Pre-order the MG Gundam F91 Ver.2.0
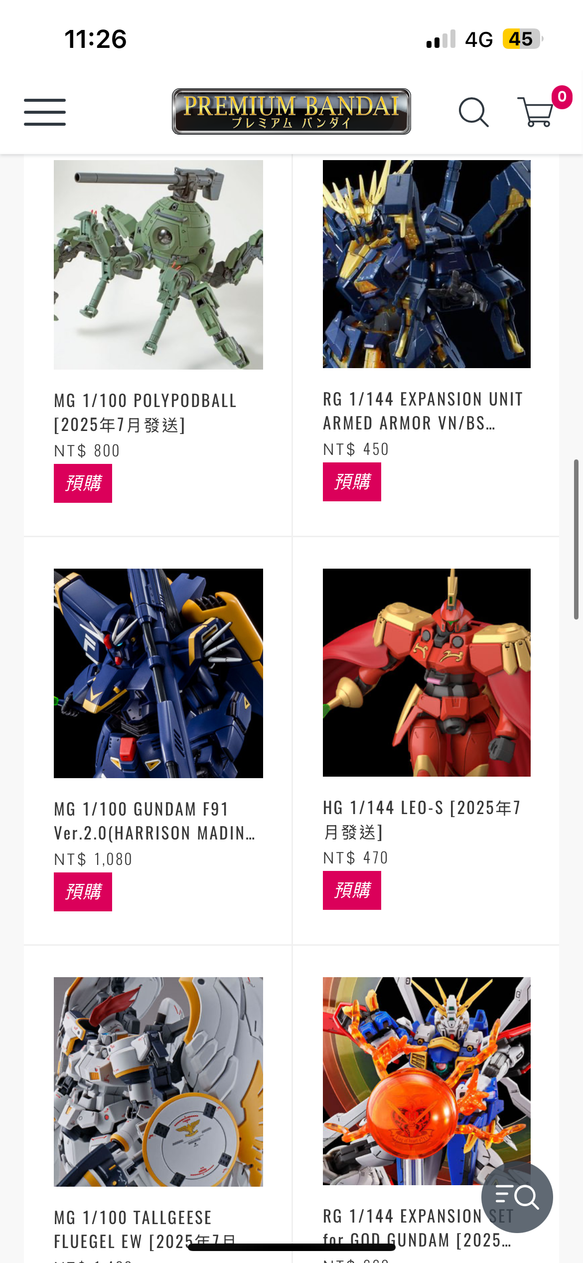The height and width of the screenshot is (1263, 583). tap(83, 892)
